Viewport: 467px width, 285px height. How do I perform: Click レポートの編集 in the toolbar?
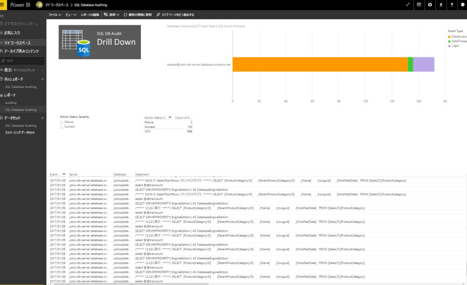[90, 15]
